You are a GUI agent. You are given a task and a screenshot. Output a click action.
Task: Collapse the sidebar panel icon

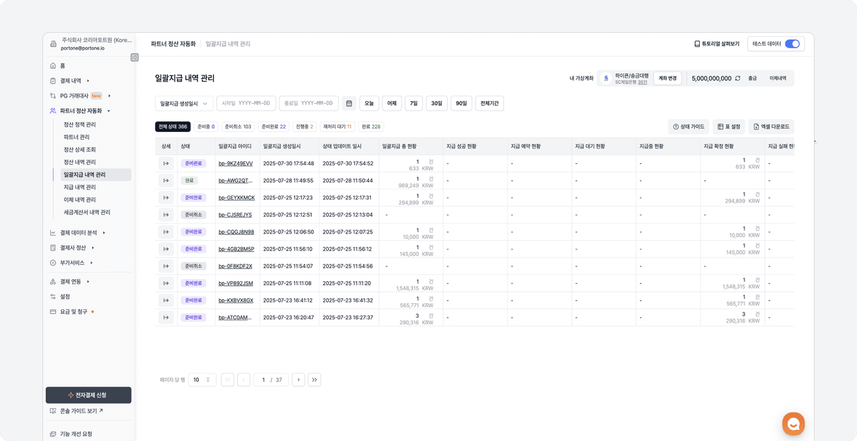pyautogui.click(x=135, y=58)
